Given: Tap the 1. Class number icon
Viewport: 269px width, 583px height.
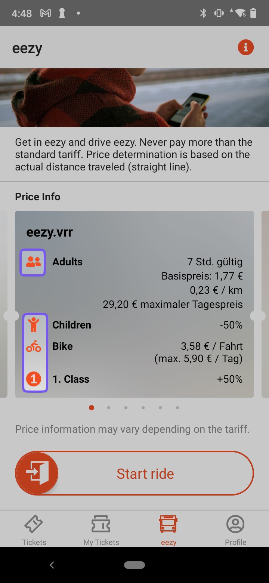Looking at the screenshot, I should coord(34,379).
